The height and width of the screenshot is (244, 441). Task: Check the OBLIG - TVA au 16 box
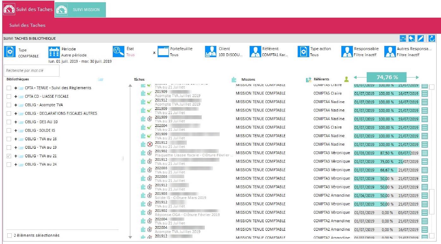point(9,139)
